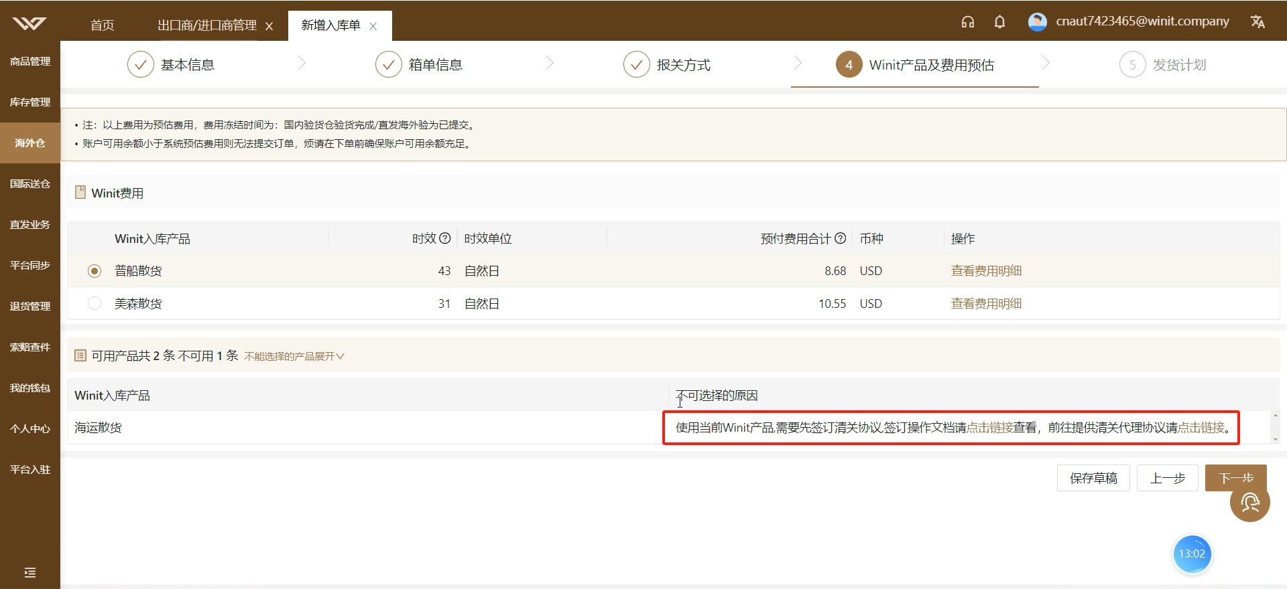Click the arrow after 箱单信息 step
The width and height of the screenshot is (1287, 589).
(x=550, y=63)
